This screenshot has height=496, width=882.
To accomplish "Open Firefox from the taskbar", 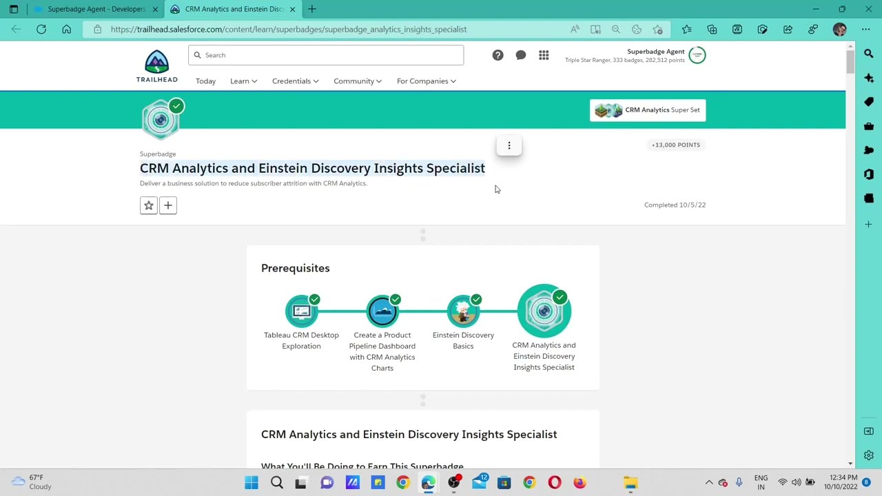I will (580, 483).
